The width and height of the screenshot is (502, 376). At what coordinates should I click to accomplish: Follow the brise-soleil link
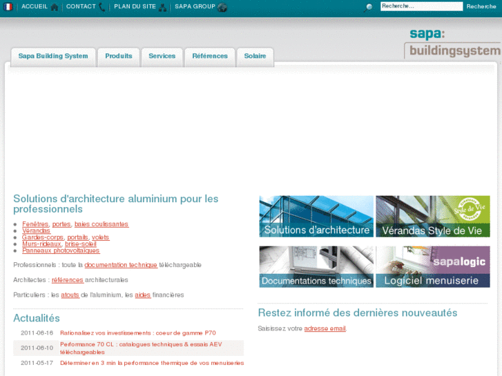coord(81,244)
